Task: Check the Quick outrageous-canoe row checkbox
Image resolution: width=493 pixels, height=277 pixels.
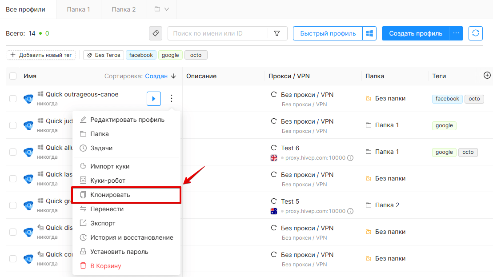Action: tap(13, 99)
